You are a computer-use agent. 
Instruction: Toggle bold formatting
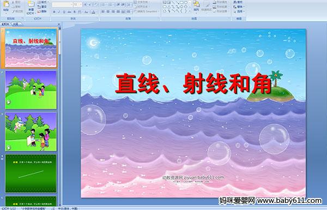[54, 12]
